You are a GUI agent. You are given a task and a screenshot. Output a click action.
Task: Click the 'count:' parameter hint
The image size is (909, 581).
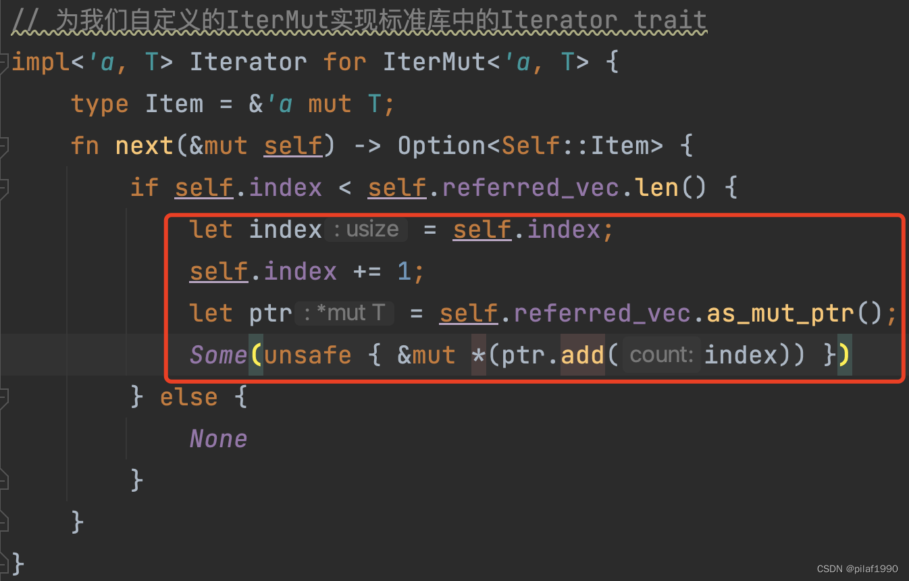click(662, 355)
